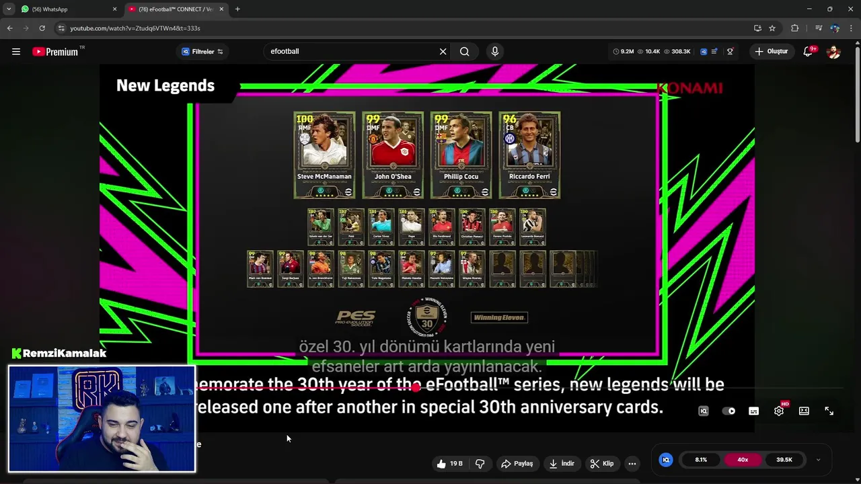Switch to the WhatsApp browser tab
861x484 pixels.
coord(67,9)
